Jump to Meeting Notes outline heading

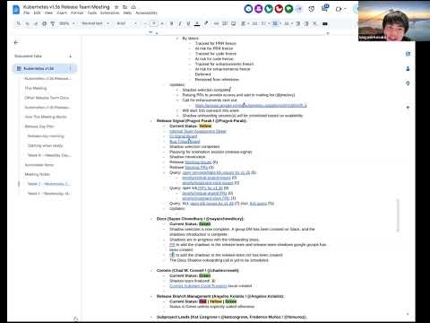coord(38,174)
